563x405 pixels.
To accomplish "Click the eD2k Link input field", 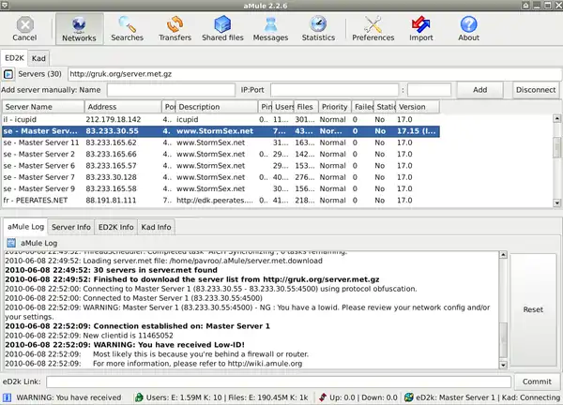I will [x=278, y=382].
